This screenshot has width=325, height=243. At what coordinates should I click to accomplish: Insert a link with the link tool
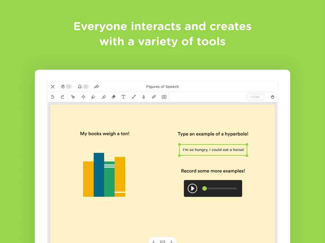(x=154, y=97)
